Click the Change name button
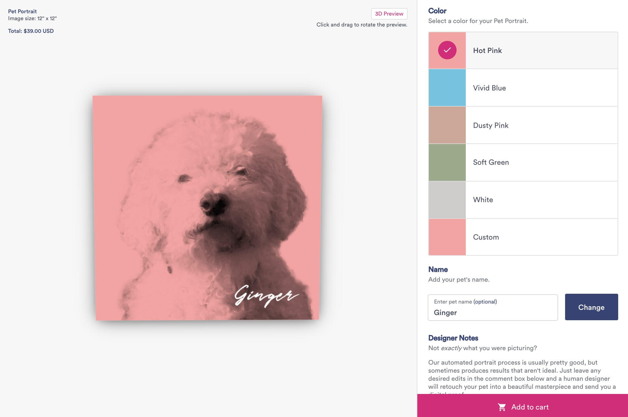The image size is (628, 417). click(592, 307)
